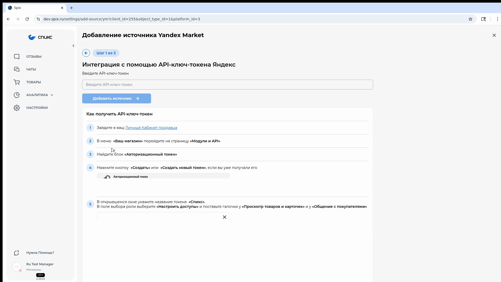Open a new browser tab
This screenshot has height=282, width=501.
(x=71, y=8)
